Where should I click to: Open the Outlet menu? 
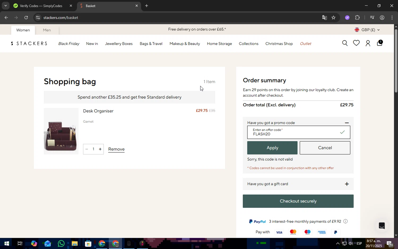(306, 44)
